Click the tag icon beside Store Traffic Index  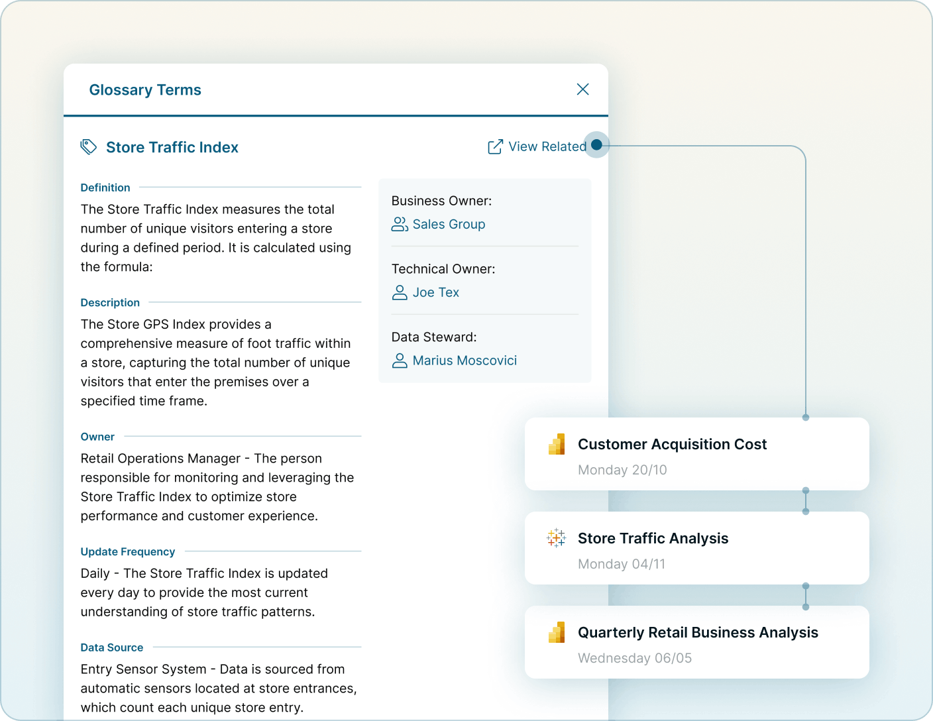click(x=89, y=146)
